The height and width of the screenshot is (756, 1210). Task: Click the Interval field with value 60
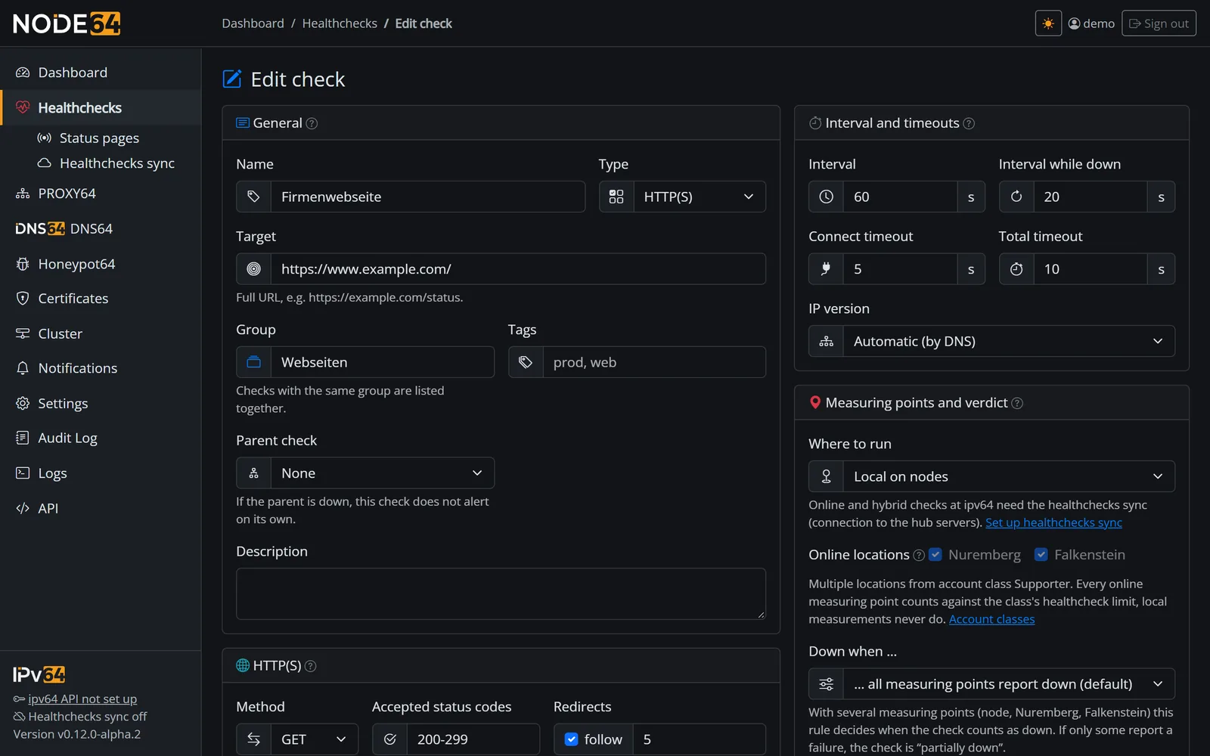900,197
